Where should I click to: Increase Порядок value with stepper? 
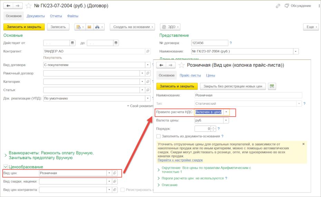pos(213,127)
